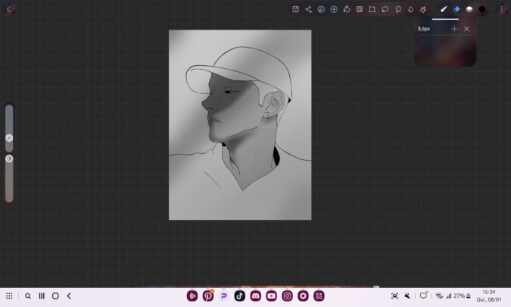Open the three-dot more options menu

pos(501,9)
